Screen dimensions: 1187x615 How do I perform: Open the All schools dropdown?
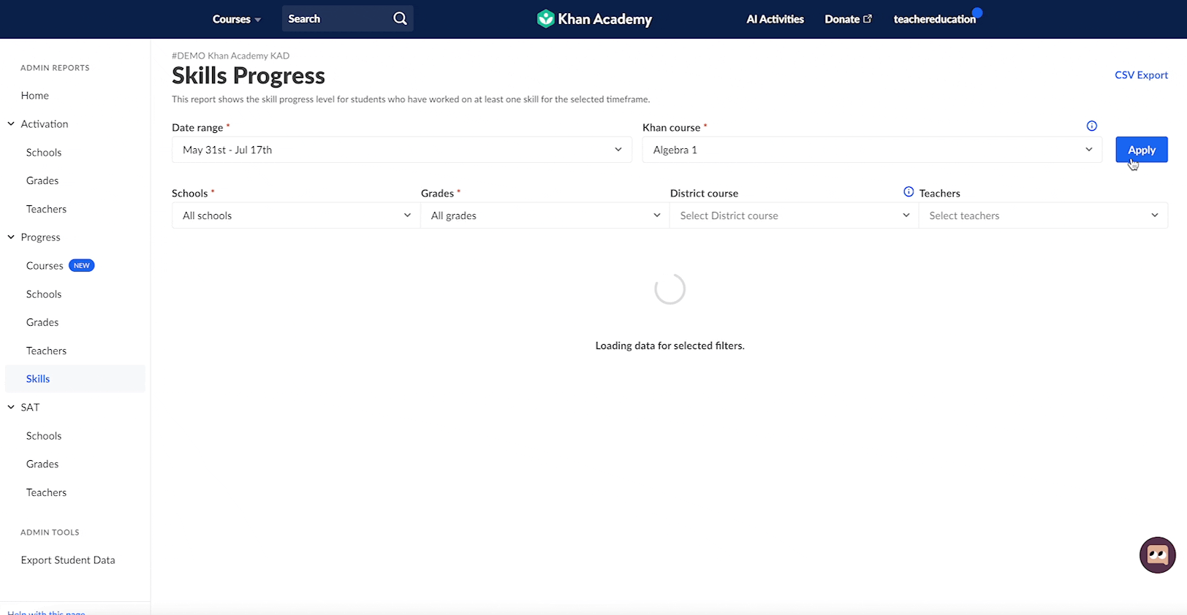click(x=296, y=215)
